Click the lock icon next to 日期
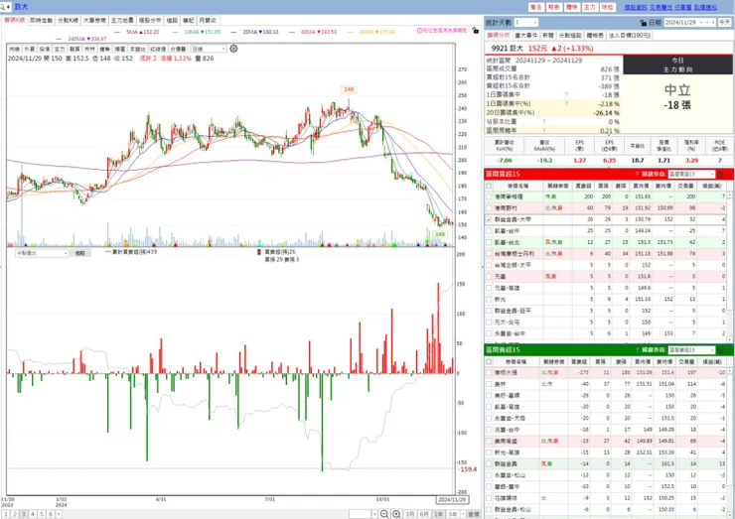This screenshot has width=735, height=519. click(644, 23)
